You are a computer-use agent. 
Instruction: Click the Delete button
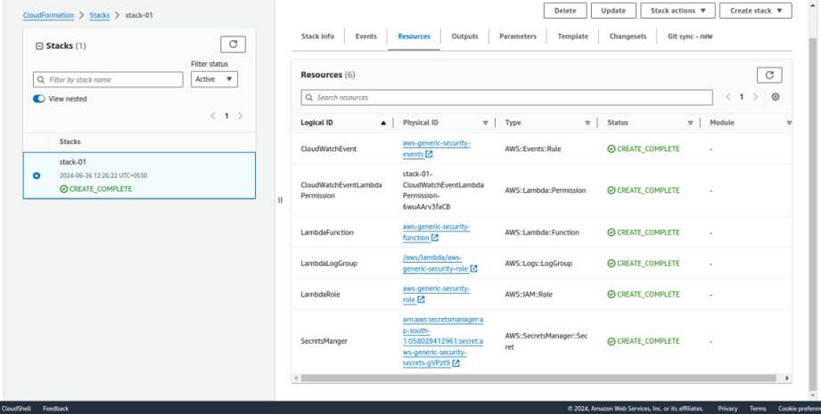565,11
